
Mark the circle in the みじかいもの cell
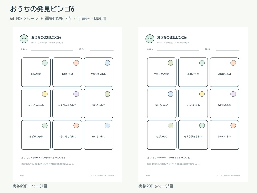[233, 63]
